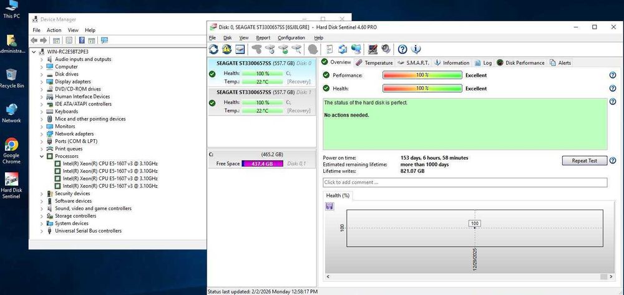Click the blue Help book icon in Device Manager
The height and width of the screenshot is (295, 624).
82,41
